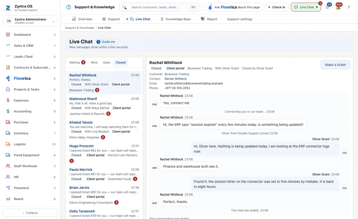Click the Report books icon

pos(202,19)
